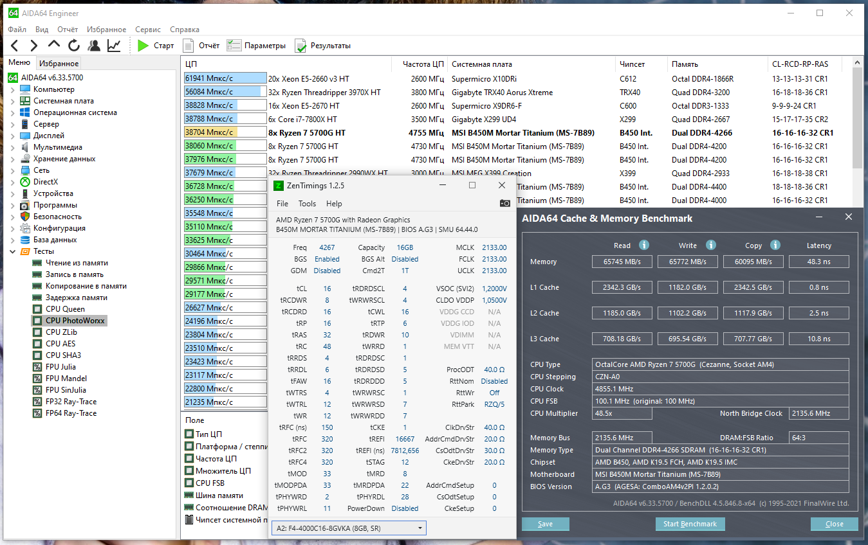
Task: Open the Задержка памяти test
Action: point(77,298)
